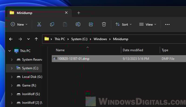Expand System Reserved drive node
The image size is (186, 107).
click(x=12, y=60)
